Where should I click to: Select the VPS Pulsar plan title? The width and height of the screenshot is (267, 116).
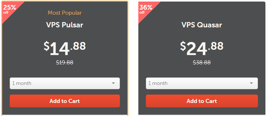(x=65, y=25)
